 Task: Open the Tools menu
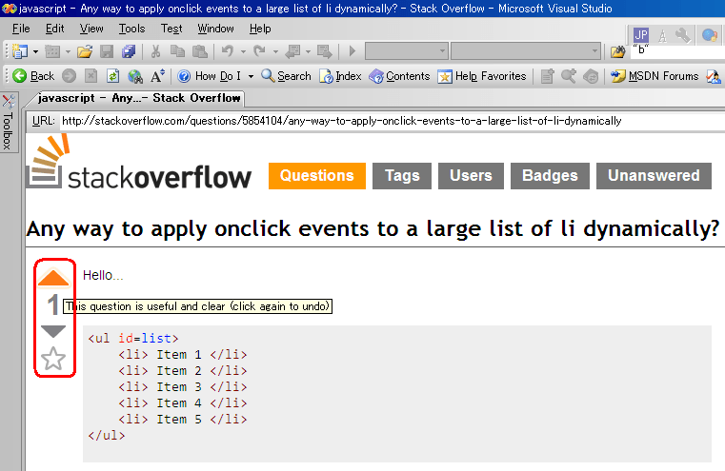(131, 29)
